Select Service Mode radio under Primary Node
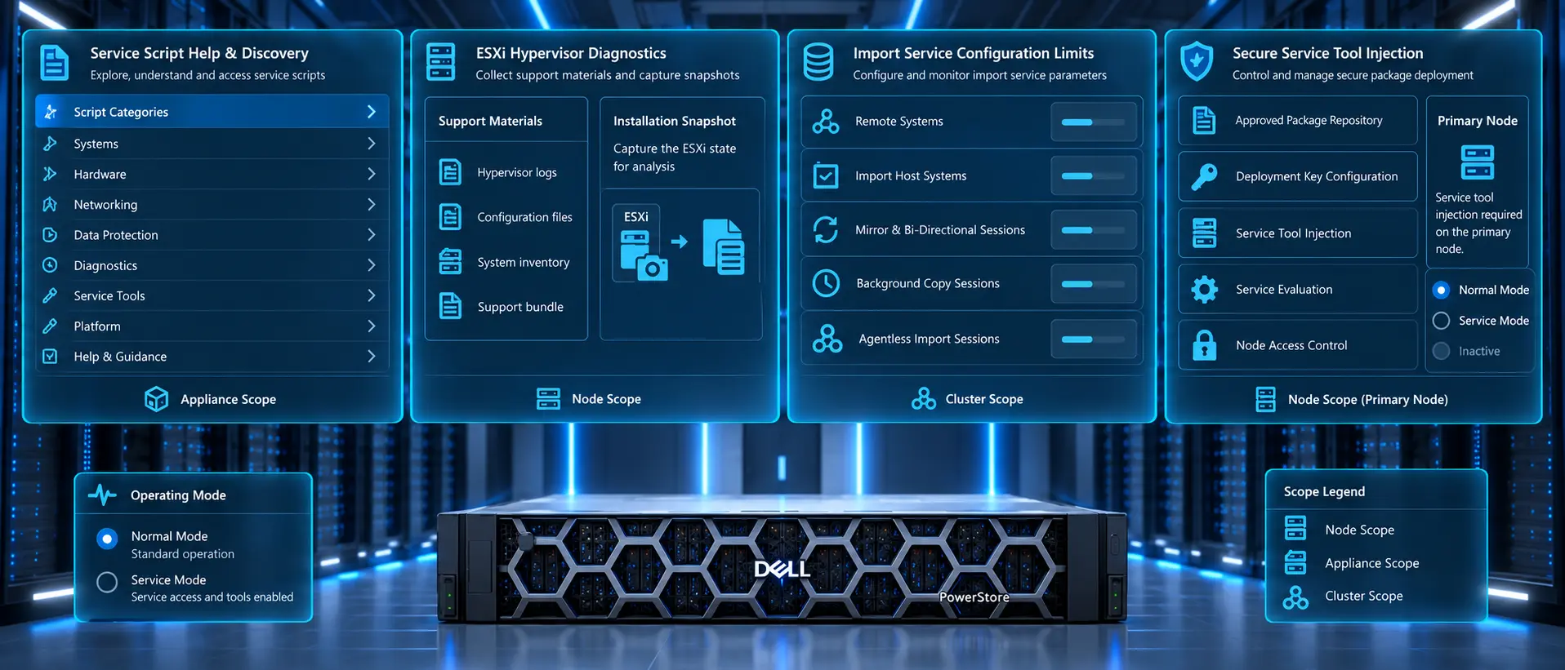This screenshot has height=670, width=1565. coord(1441,321)
